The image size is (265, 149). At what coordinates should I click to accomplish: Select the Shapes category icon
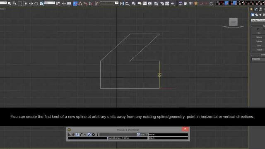pyautogui.click(x=257, y=15)
